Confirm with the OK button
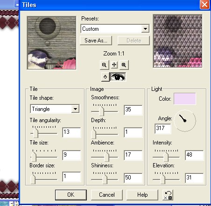 71,195
